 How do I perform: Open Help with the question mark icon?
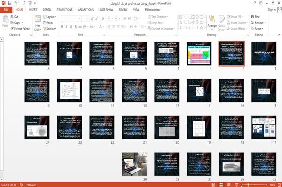click(x=255, y=3)
